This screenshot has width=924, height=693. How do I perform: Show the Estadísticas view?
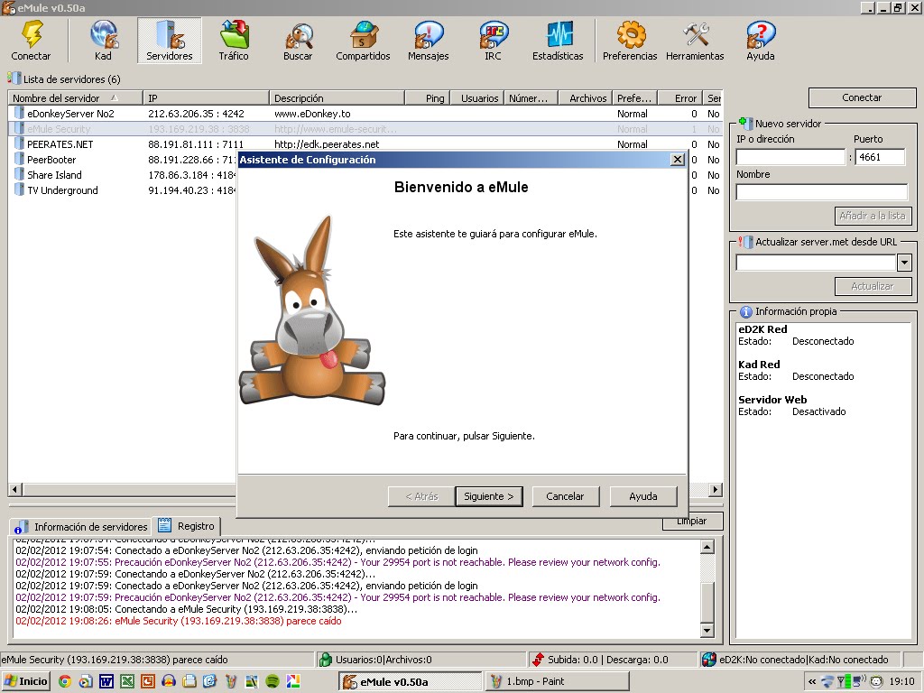pyautogui.click(x=558, y=40)
